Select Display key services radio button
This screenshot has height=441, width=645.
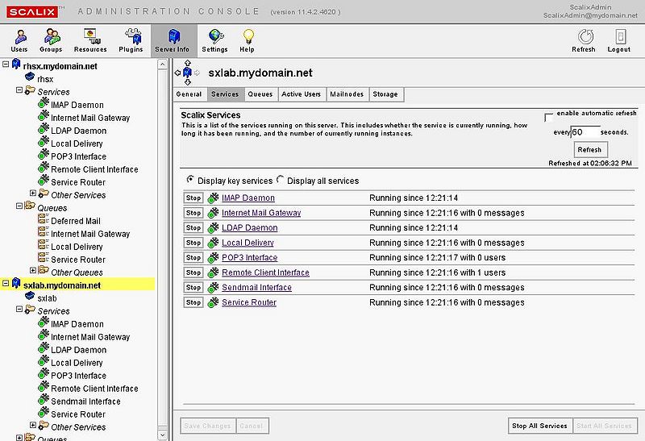click(190, 180)
